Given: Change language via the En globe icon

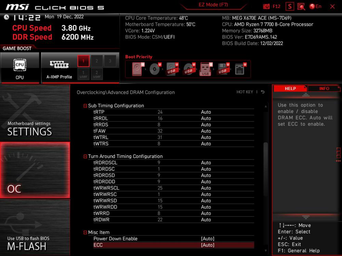Looking at the screenshot, I should 315,6.
